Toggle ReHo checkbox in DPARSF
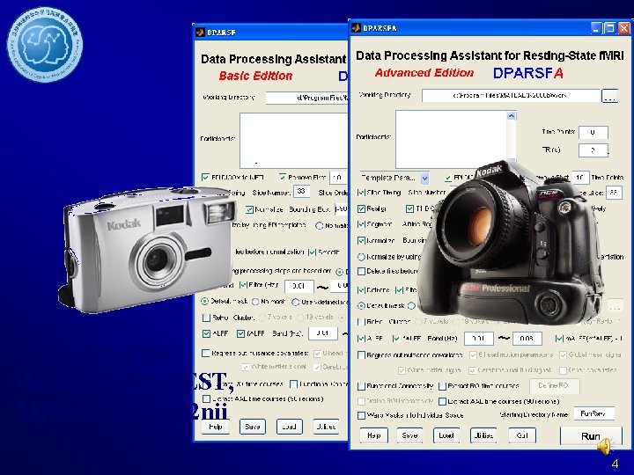Image resolution: width=634 pixels, height=475 pixels. (x=206, y=318)
